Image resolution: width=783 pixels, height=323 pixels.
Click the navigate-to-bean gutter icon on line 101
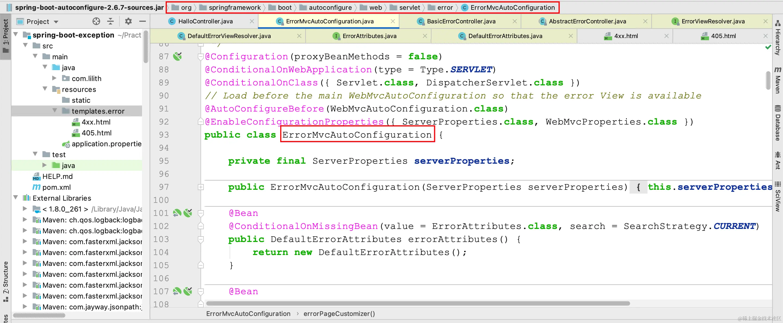tap(177, 213)
